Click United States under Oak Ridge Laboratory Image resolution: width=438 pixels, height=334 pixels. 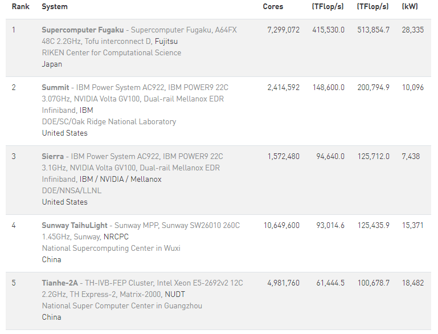tap(64, 133)
